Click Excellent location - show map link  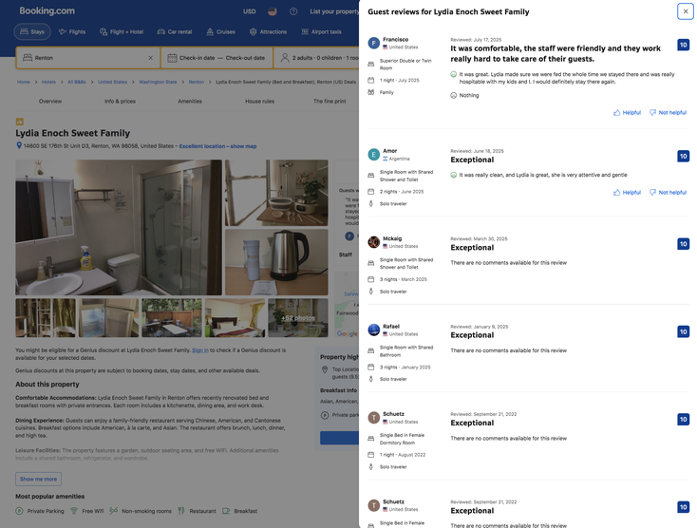[x=217, y=146]
